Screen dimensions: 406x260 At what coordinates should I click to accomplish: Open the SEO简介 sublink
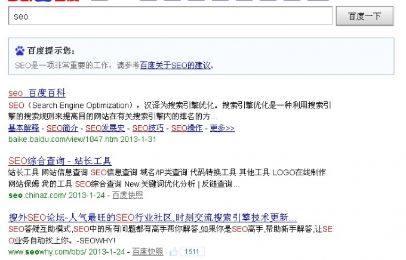pos(63,128)
